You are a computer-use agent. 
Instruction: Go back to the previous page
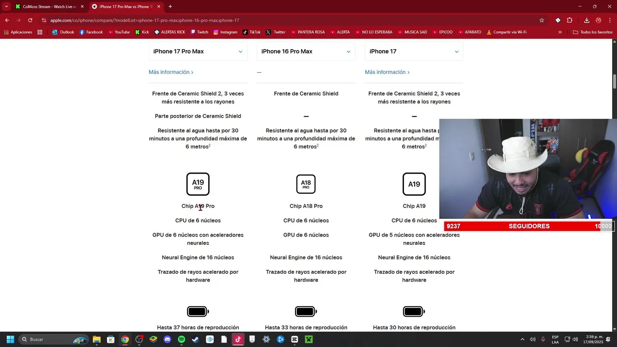(7, 20)
